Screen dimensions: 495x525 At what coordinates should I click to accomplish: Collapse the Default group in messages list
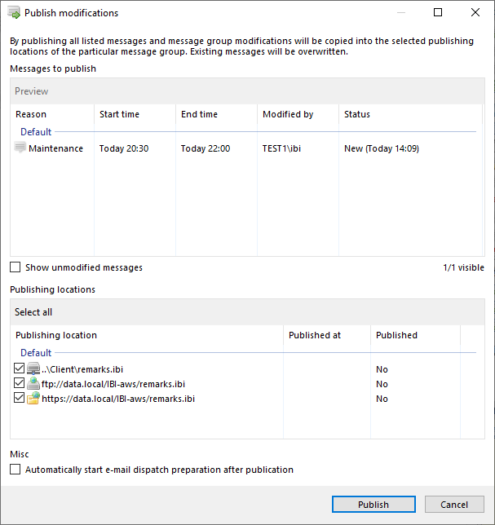(x=36, y=132)
